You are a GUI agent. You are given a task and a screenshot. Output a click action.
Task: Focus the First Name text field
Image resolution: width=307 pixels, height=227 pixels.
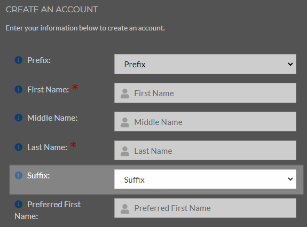pos(205,93)
